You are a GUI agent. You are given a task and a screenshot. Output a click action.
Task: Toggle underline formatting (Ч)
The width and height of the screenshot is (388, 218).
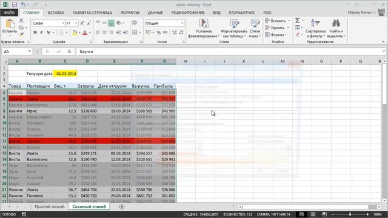point(48,33)
